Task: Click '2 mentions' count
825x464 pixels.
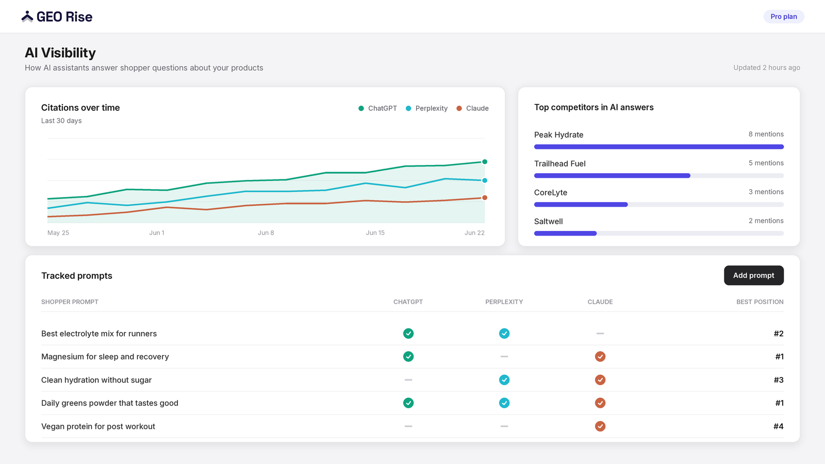Action: click(766, 221)
